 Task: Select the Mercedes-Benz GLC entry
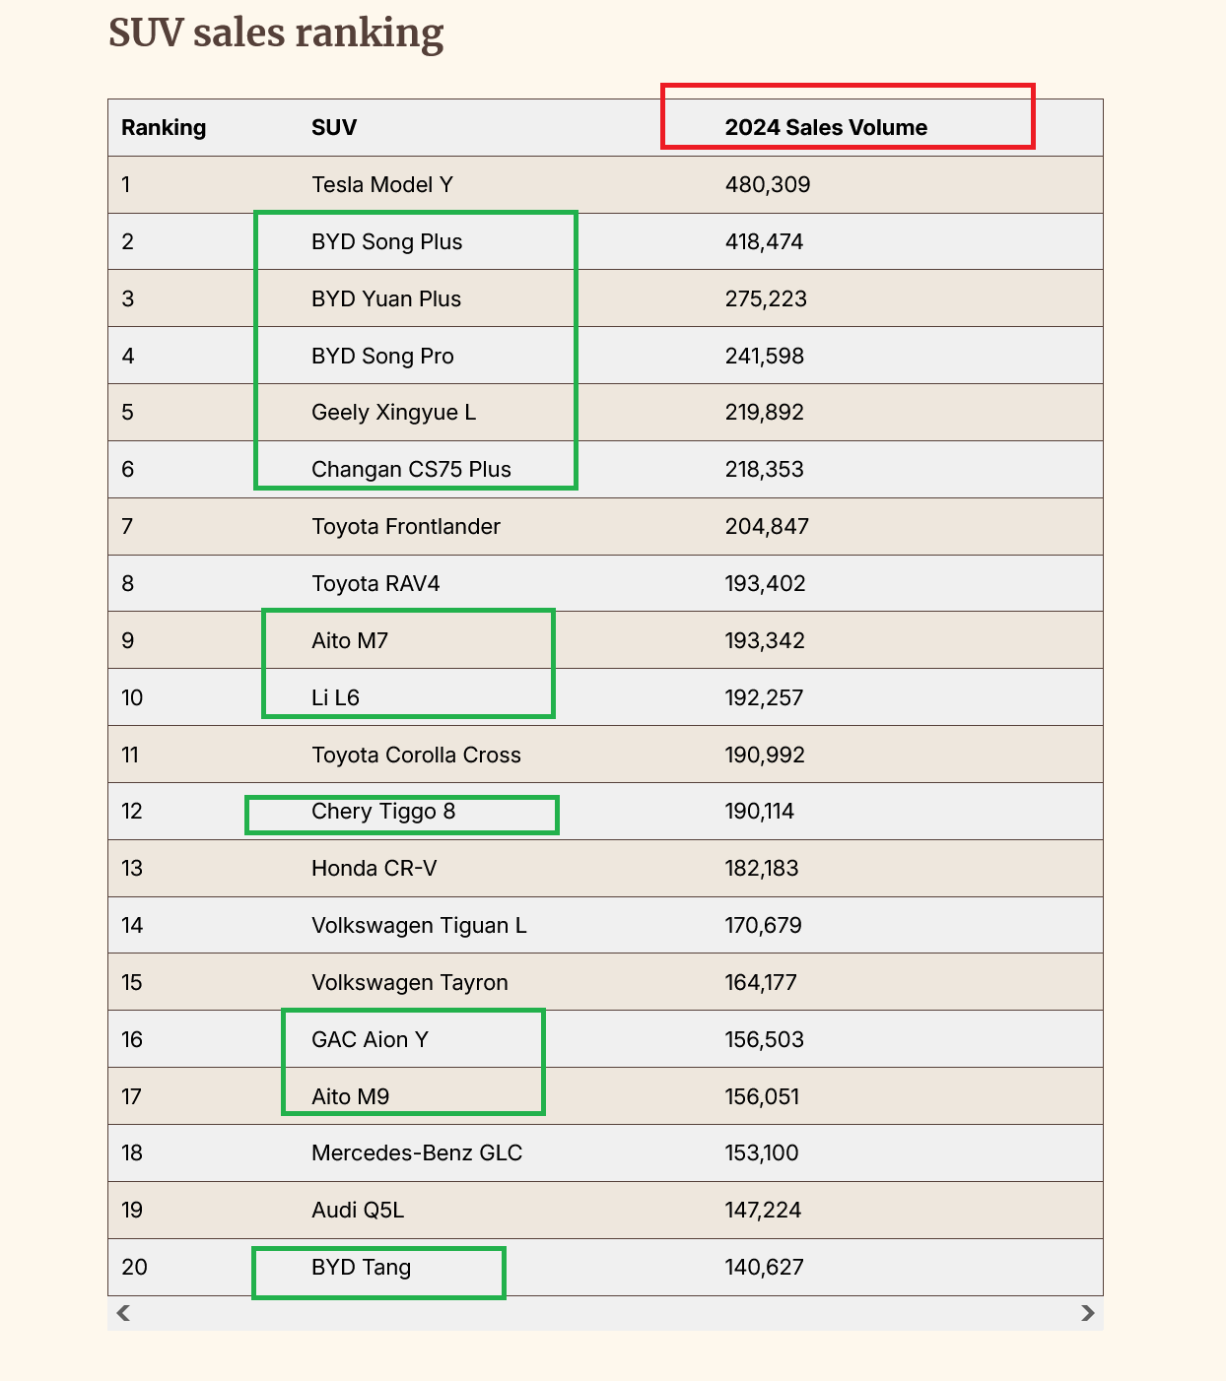pyautogui.click(x=417, y=1153)
